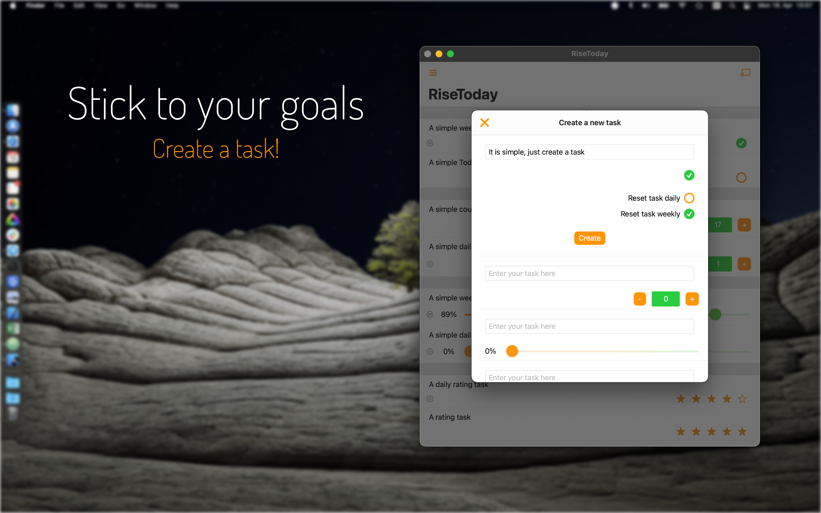The height and width of the screenshot is (513, 821).
Task: Click the 0% daily slider orange handle
Action: (468, 351)
